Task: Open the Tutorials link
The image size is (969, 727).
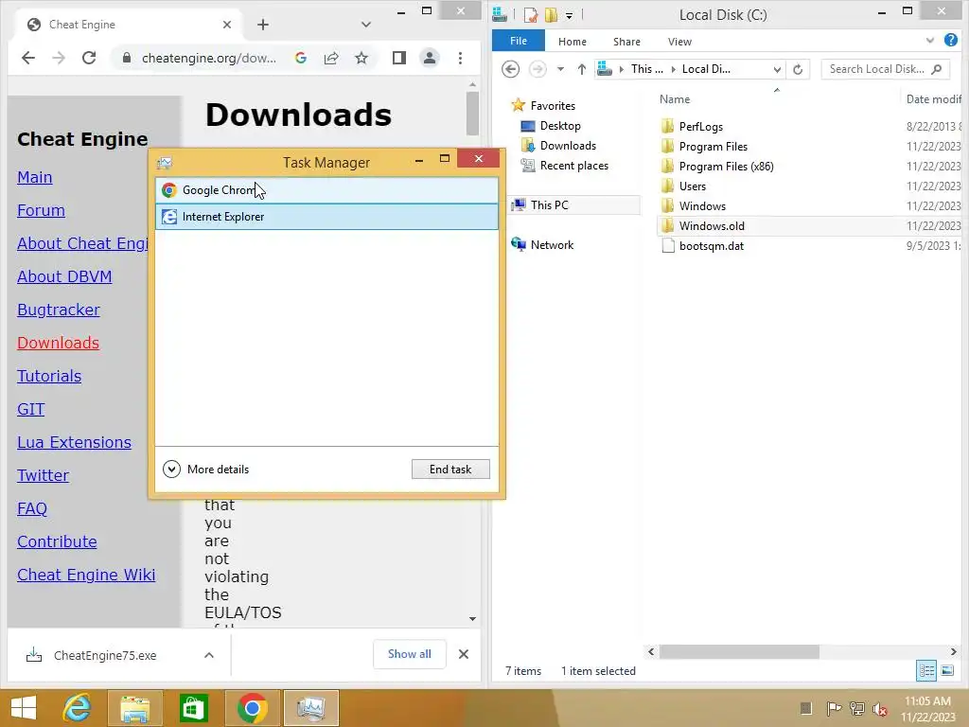Action: pos(49,376)
